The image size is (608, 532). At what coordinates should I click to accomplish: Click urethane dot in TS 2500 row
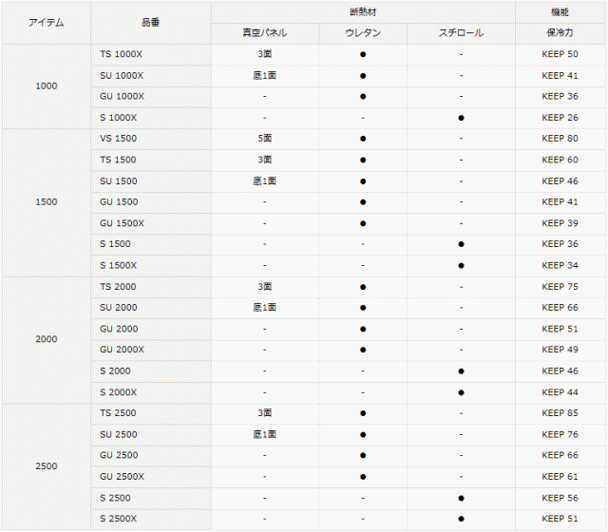(x=363, y=413)
